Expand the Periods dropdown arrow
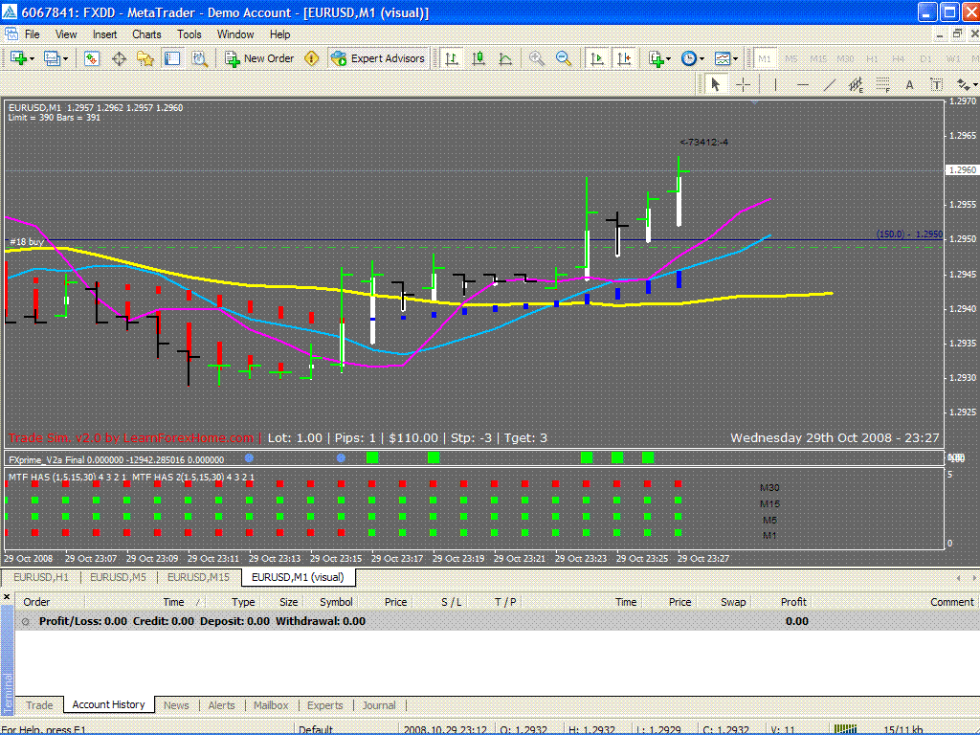The width and height of the screenshot is (980, 735). point(702,58)
